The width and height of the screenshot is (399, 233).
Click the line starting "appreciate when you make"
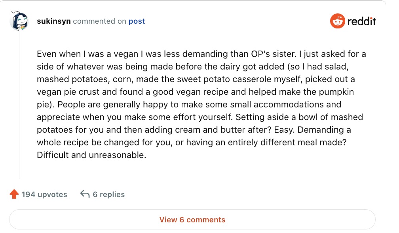tap(199, 117)
